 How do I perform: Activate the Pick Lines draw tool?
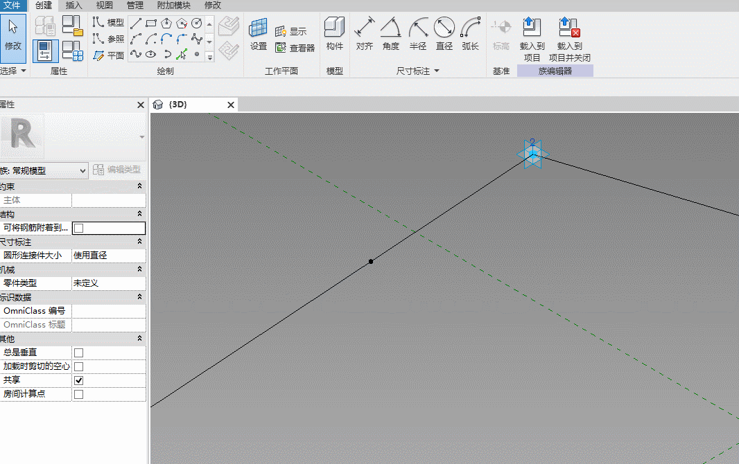(182, 54)
